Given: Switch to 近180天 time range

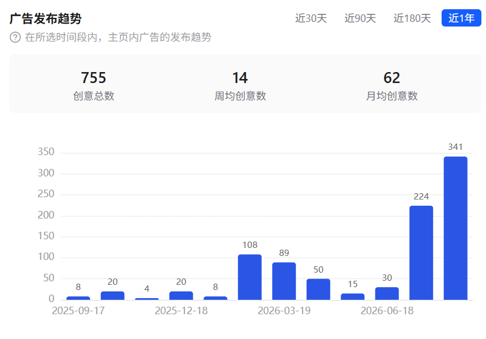Looking at the screenshot, I should point(412,18).
